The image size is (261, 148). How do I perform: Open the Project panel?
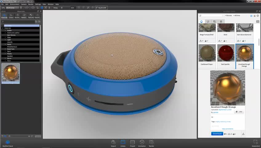pos(132,143)
